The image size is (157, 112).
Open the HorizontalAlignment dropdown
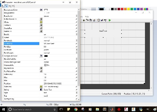77,62
